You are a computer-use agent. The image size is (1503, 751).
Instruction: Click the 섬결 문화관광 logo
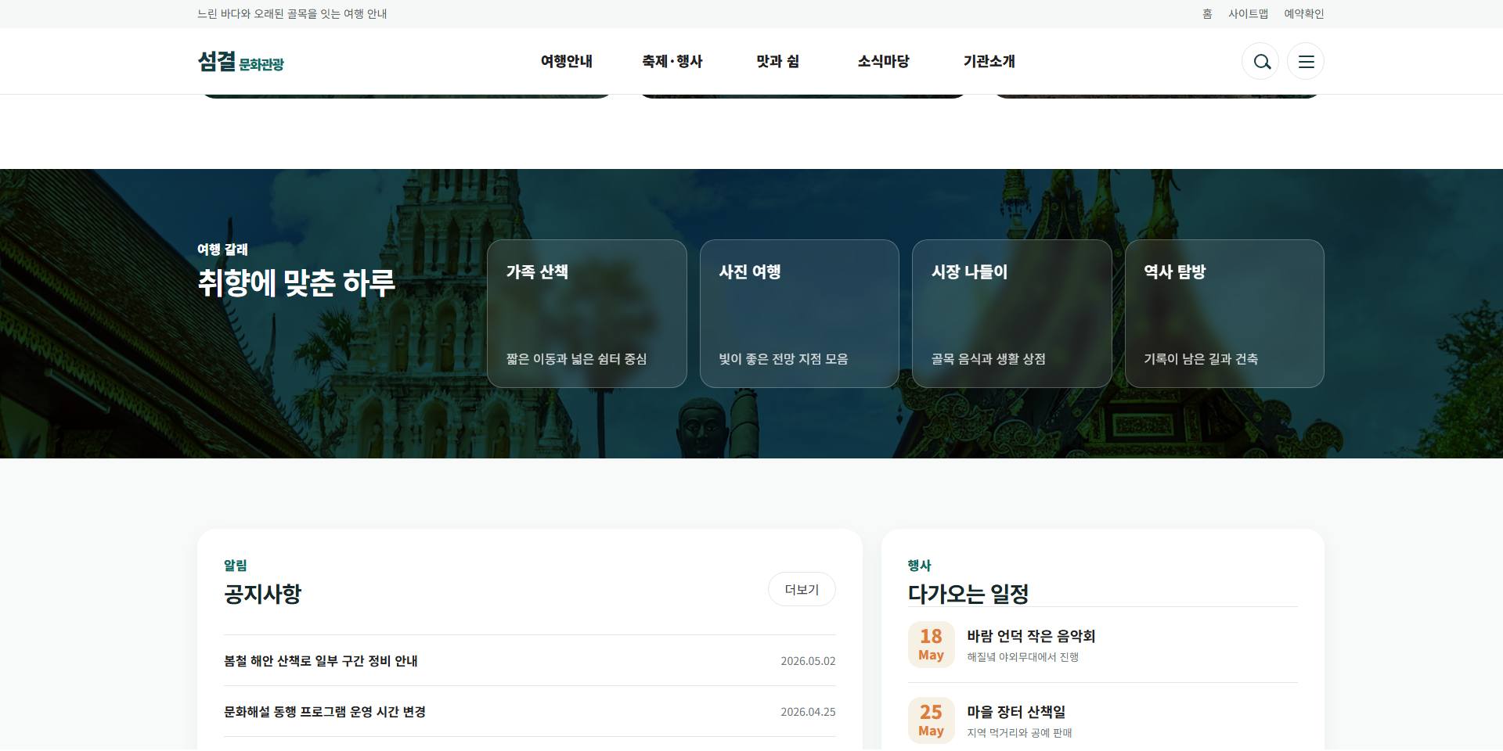(241, 62)
